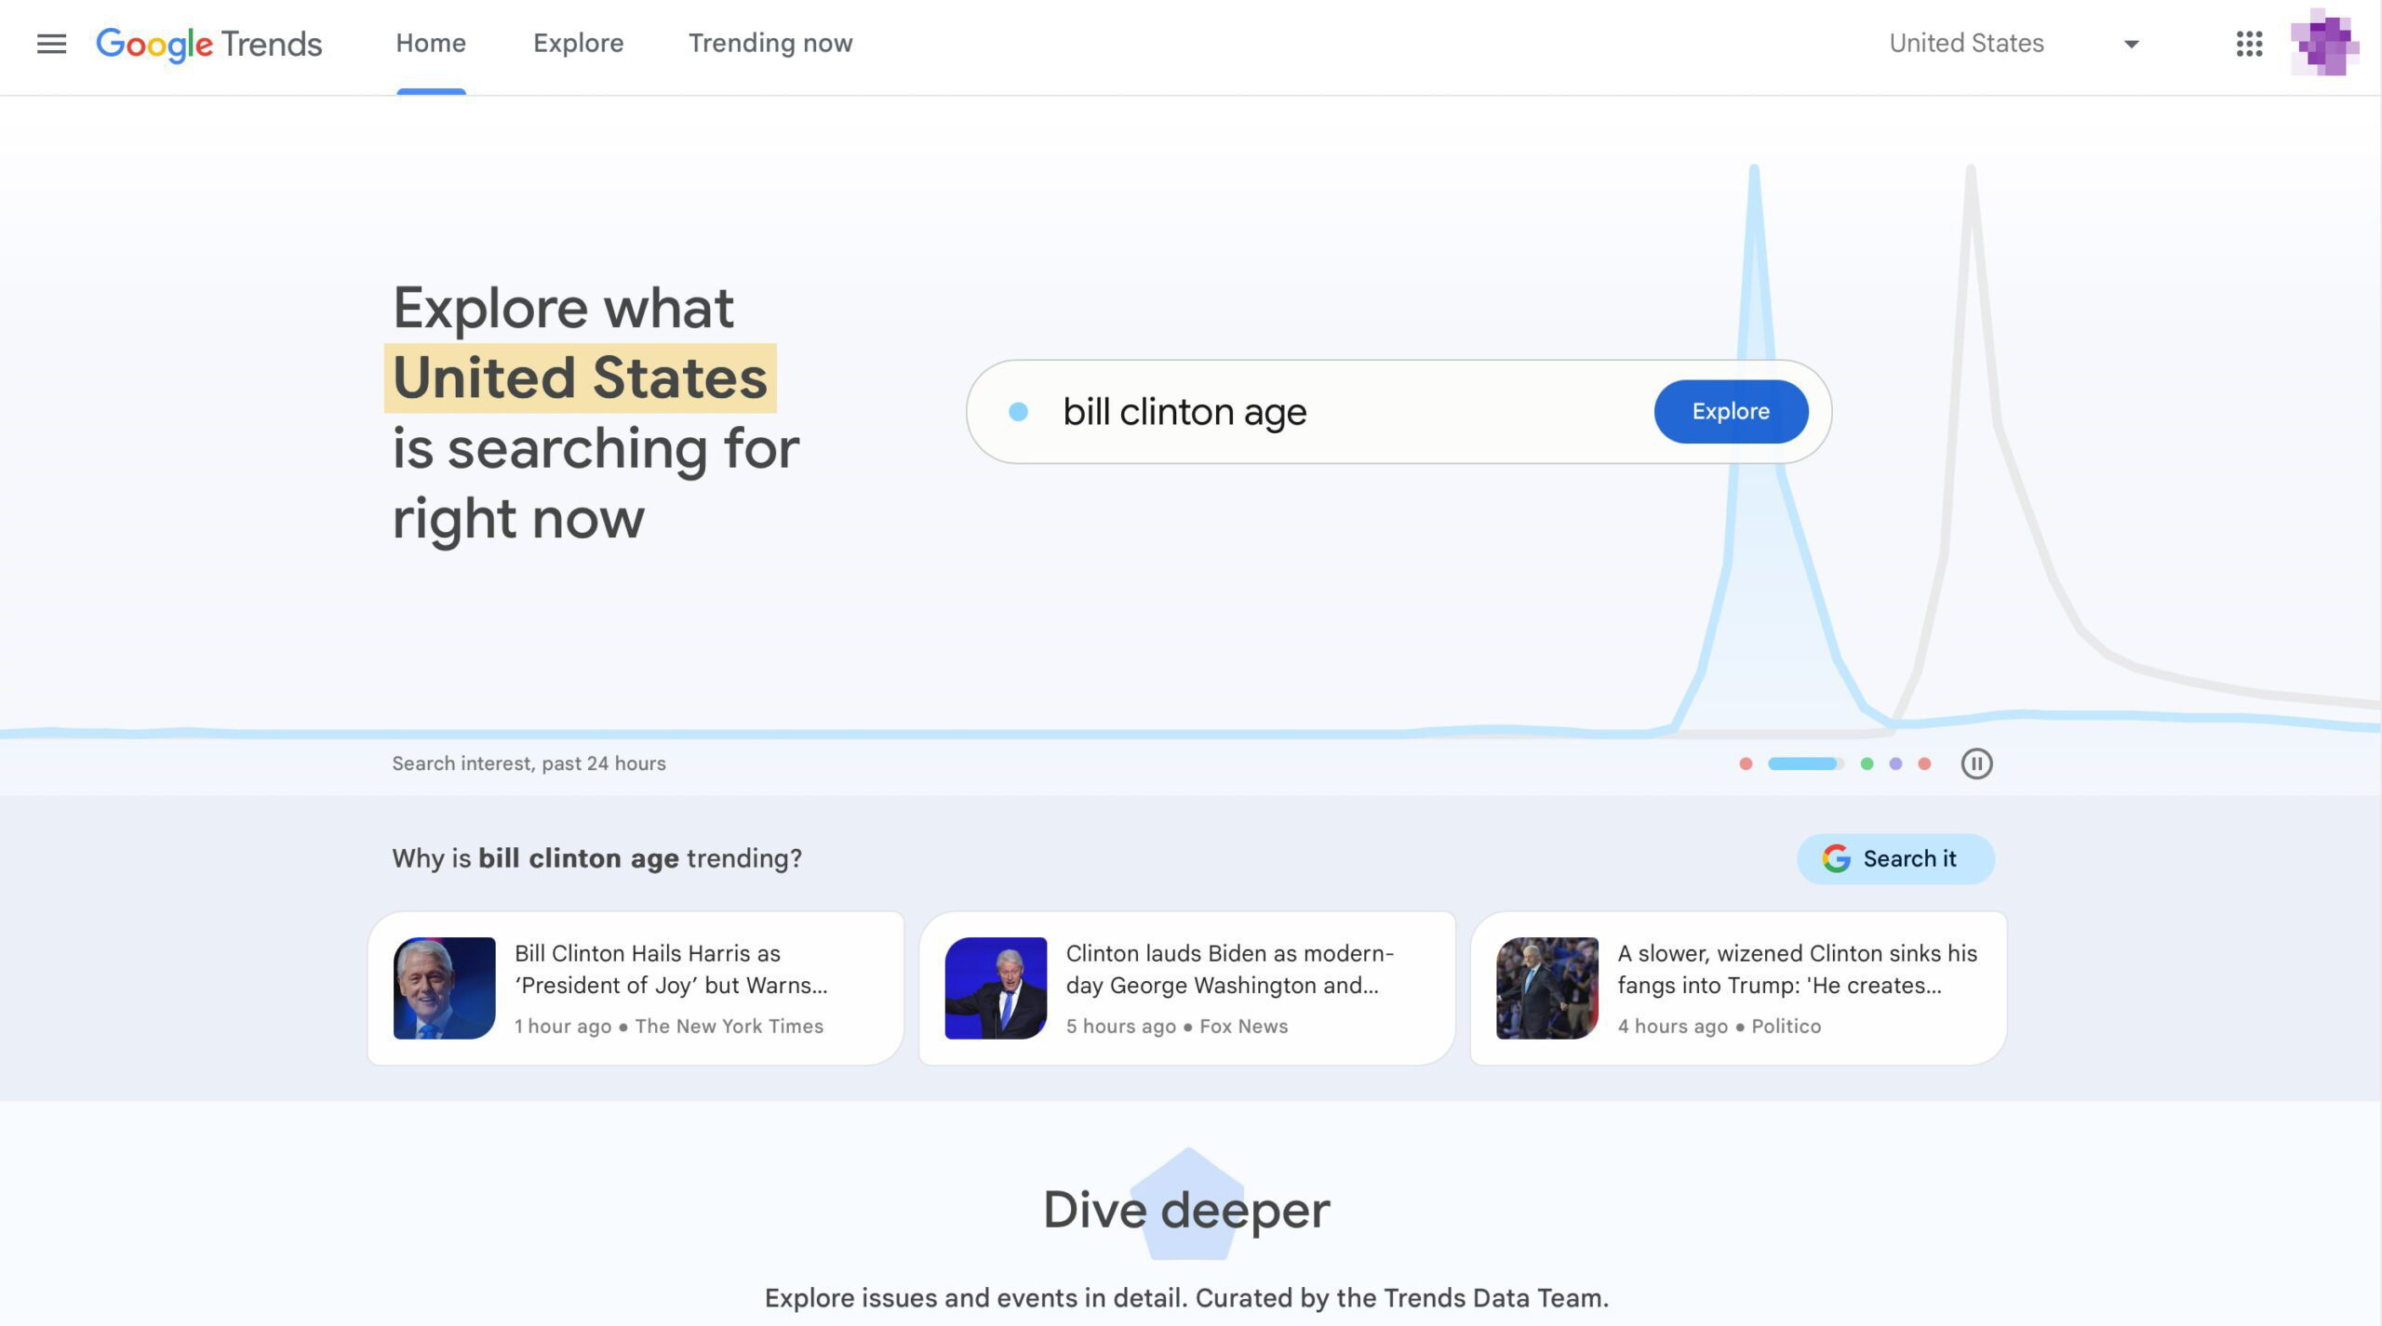Screen dimensions: 2382x1326
Task: Click '5 hours ago' Fox News timestamp
Action: (1121, 1026)
